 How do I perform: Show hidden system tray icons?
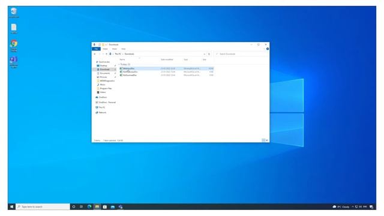[353, 206]
